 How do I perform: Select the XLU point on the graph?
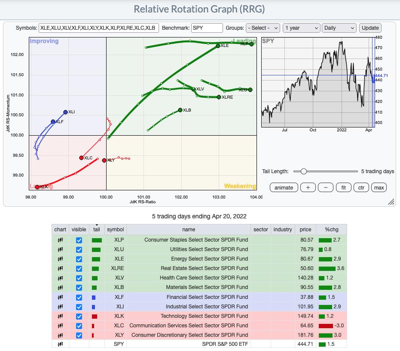(250, 90)
